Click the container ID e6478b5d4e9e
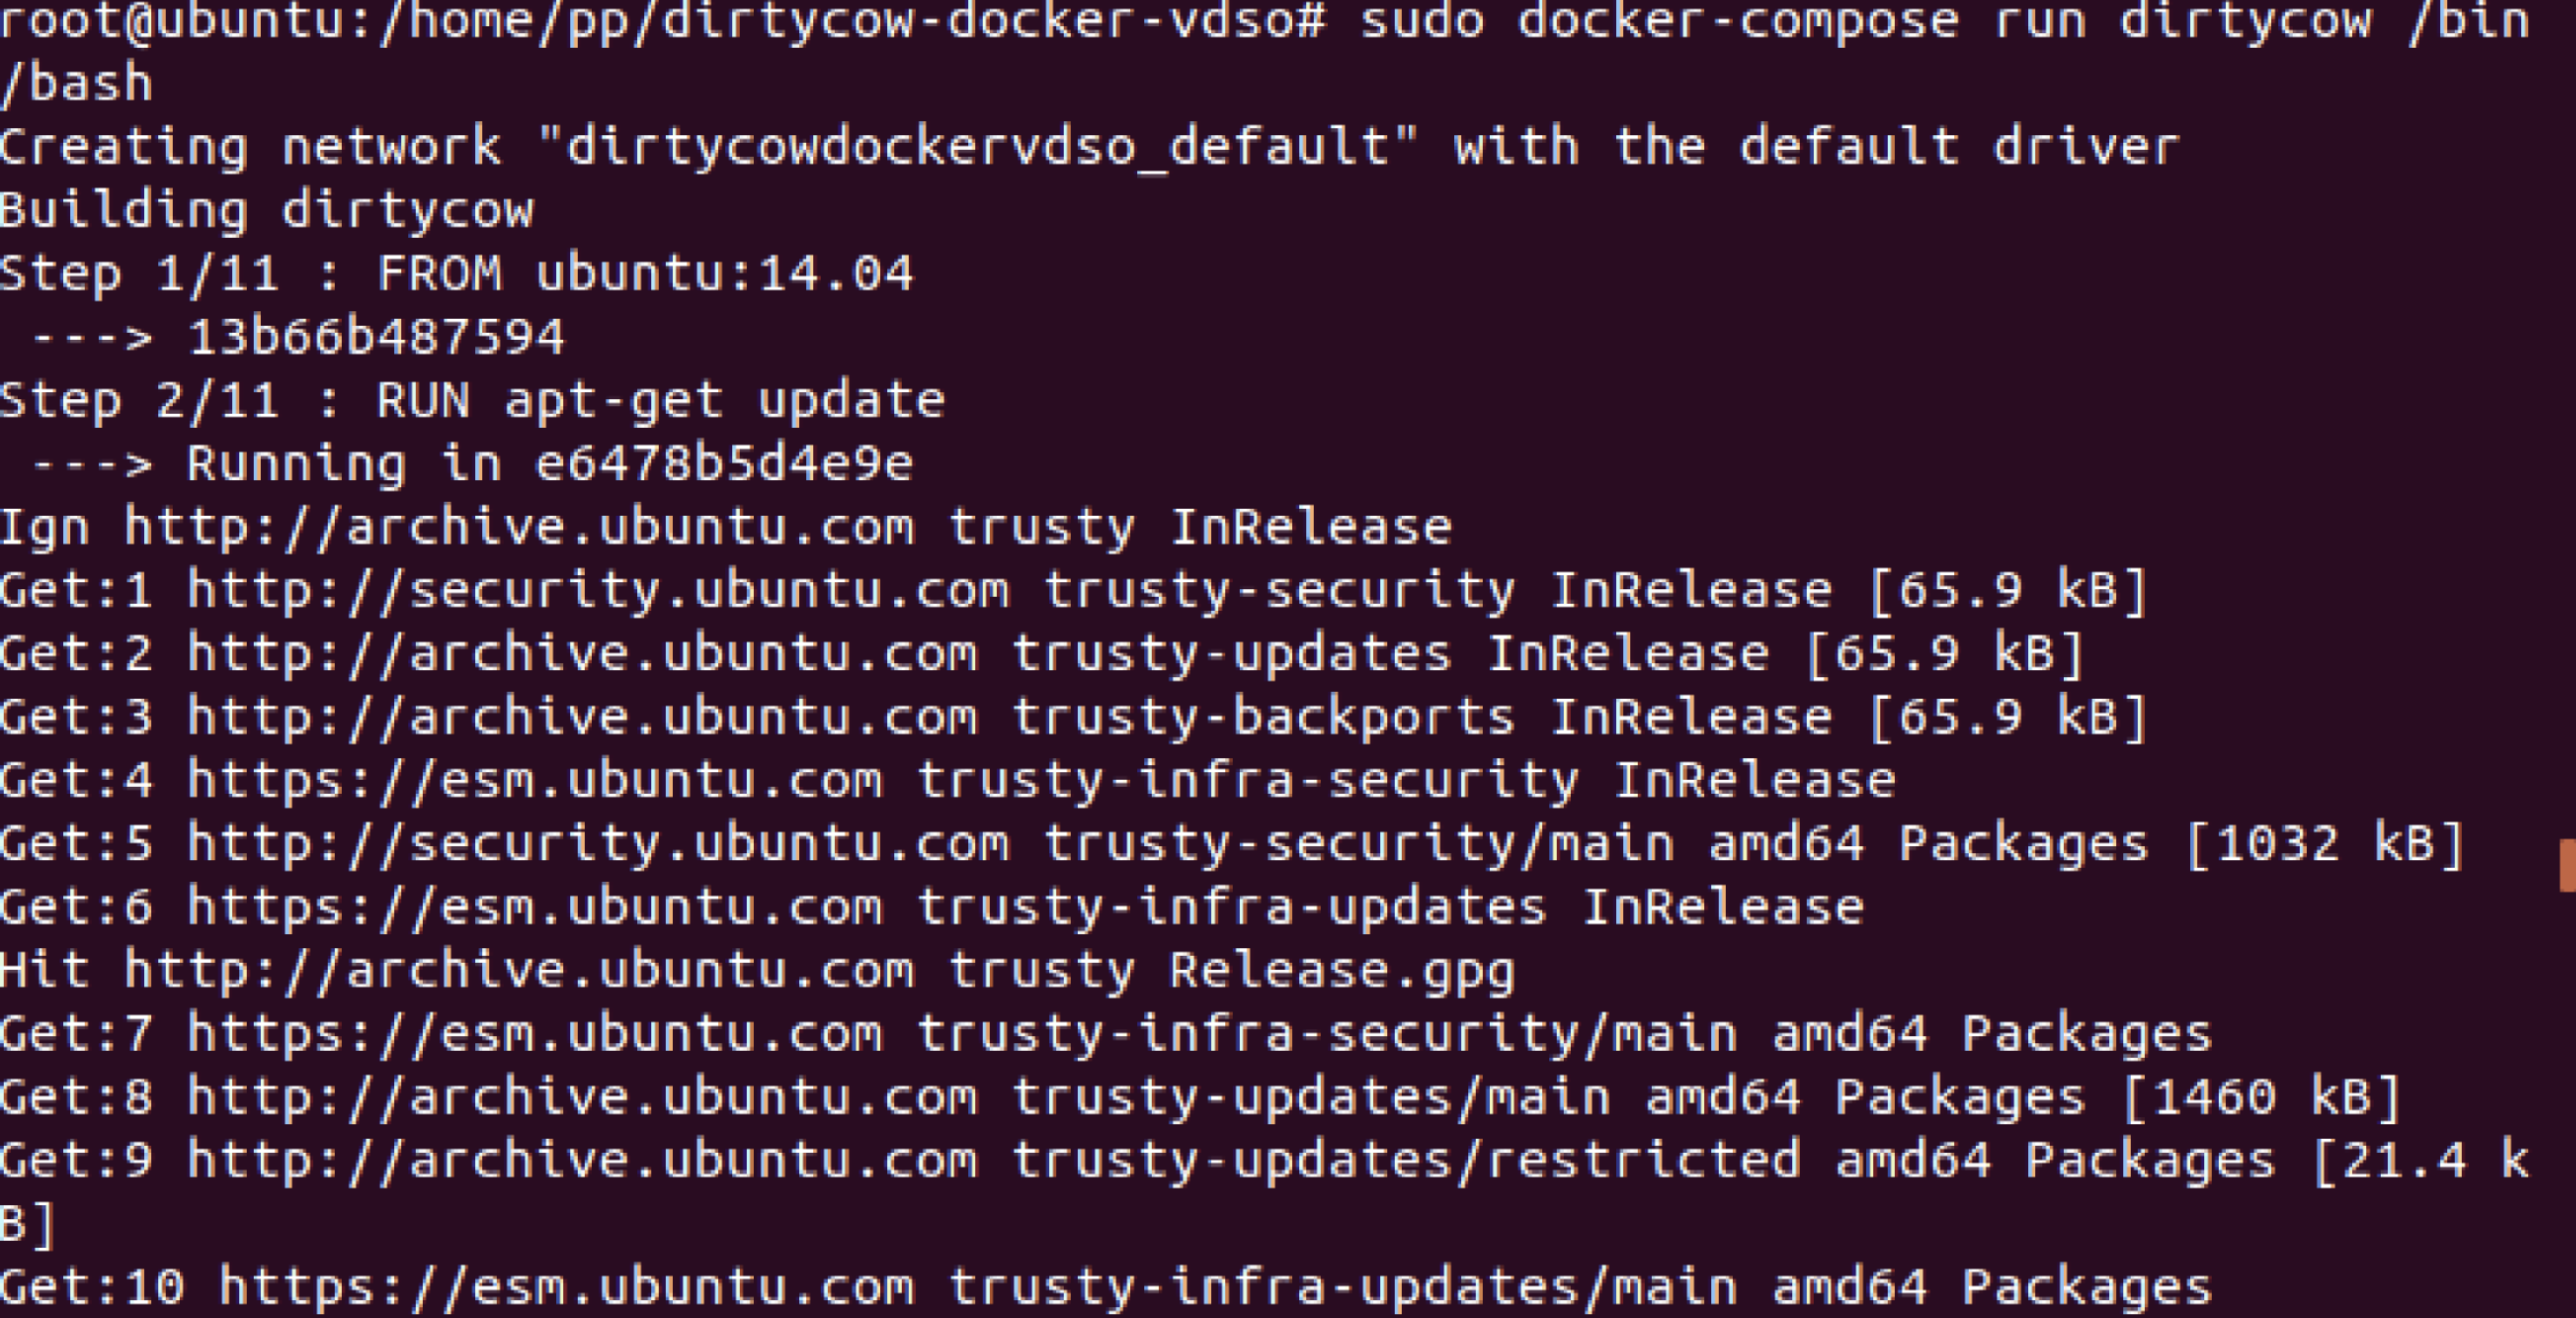The image size is (2576, 1318). point(725,465)
